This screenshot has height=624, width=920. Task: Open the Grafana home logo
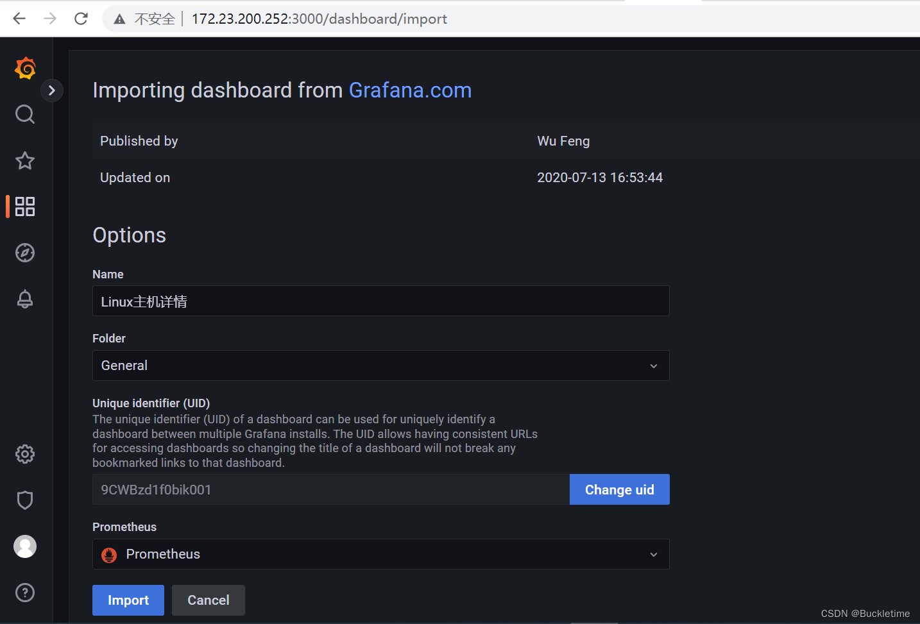point(25,68)
